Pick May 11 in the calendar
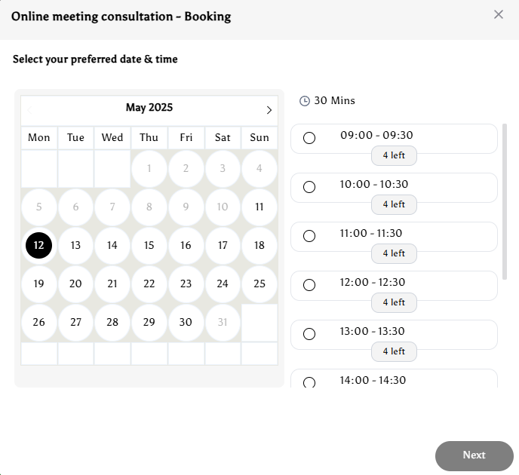Image resolution: width=519 pixels, height=475 pixels. click(259, 207)
